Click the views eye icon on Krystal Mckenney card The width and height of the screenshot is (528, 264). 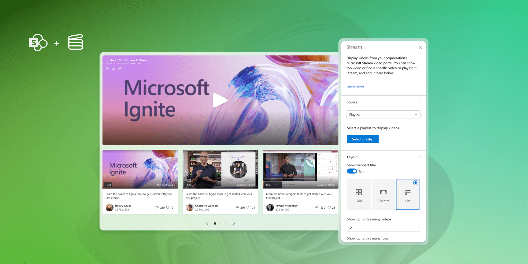[x=317, y=208]
